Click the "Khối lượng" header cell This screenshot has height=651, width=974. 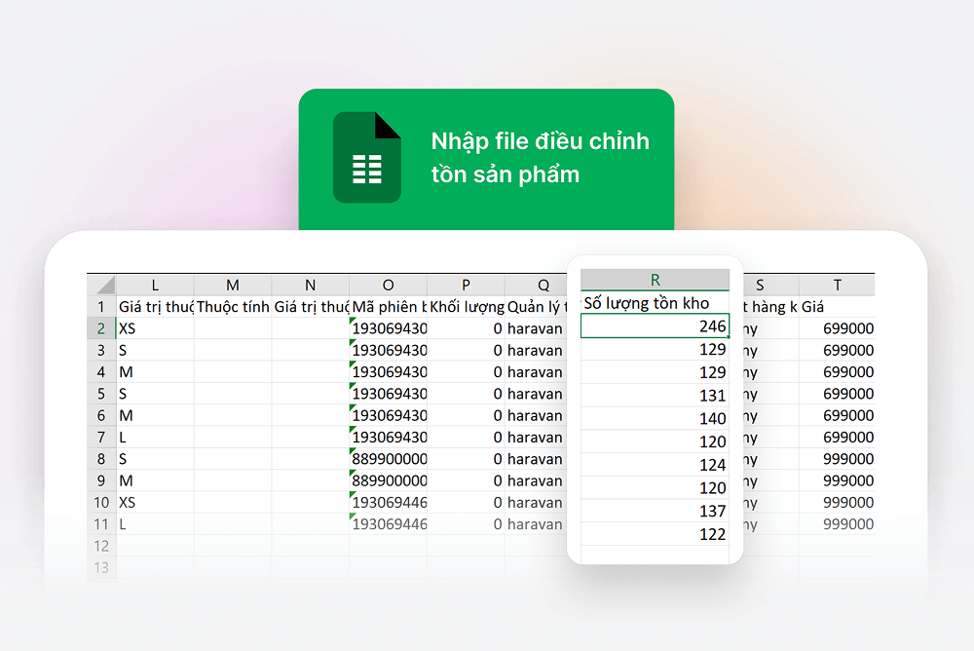pyautogui.click(x=466, y=307)
